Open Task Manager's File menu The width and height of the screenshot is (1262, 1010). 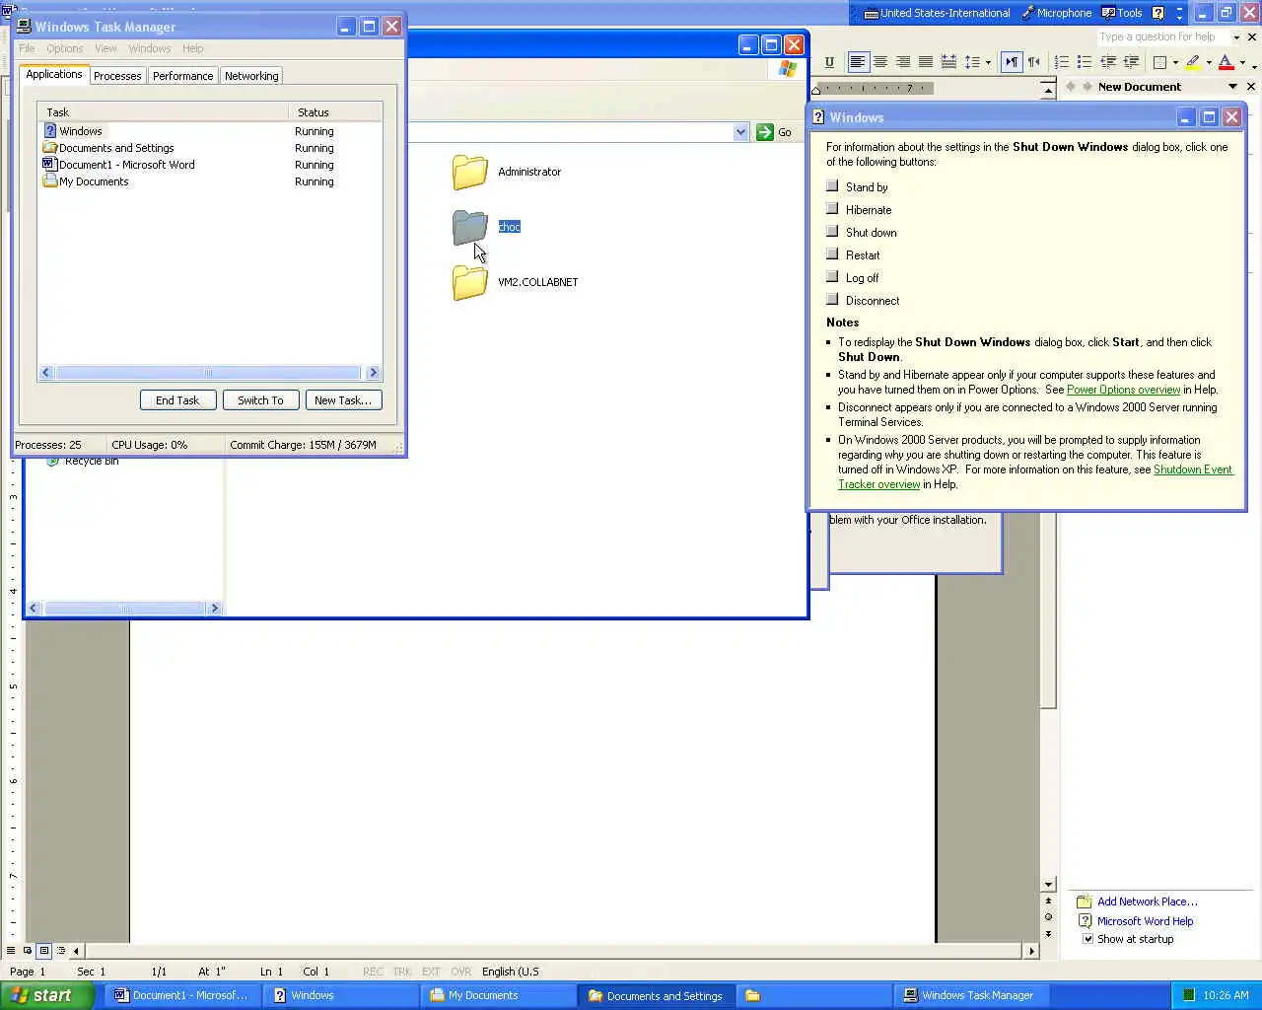tap(27, 48)
